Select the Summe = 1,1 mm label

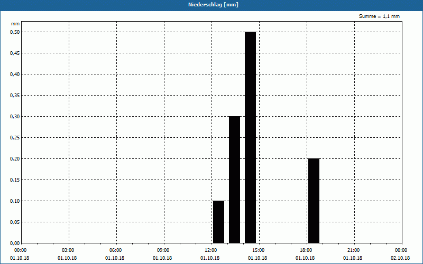point(379,16)
